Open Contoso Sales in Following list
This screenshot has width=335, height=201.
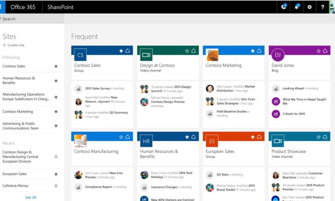coord(14,66)
